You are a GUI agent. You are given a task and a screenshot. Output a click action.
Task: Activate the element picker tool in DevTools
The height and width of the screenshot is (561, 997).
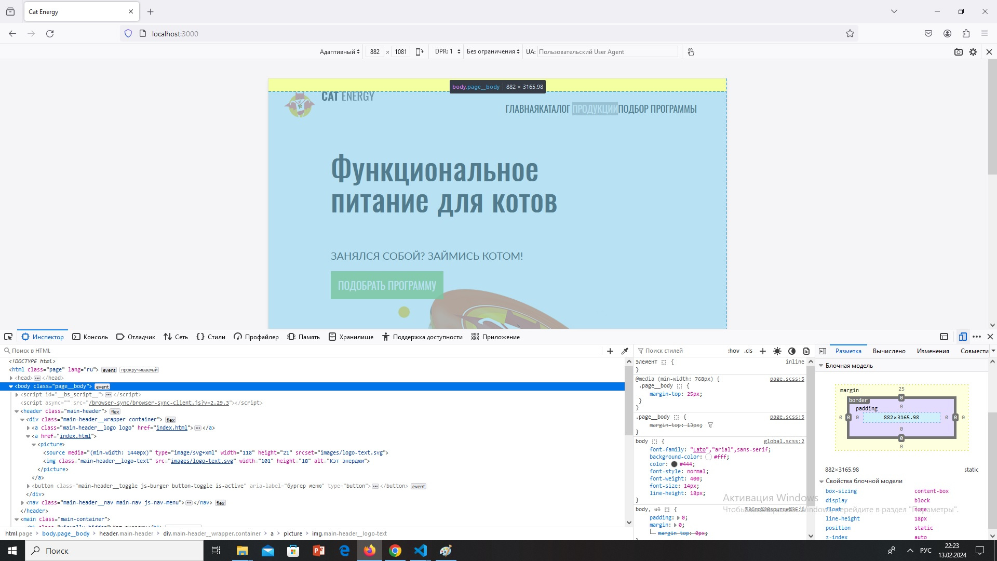[8, 337]
